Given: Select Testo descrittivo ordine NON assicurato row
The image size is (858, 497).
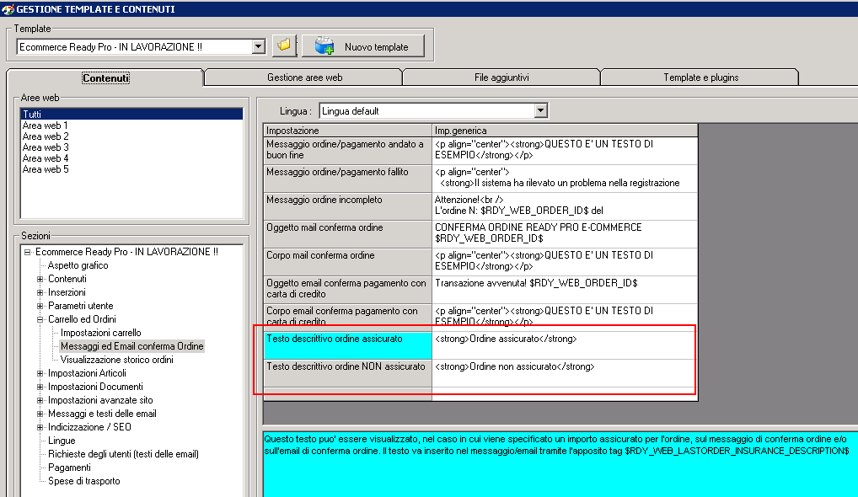Looking at the screenshot, I should point(348,373).
